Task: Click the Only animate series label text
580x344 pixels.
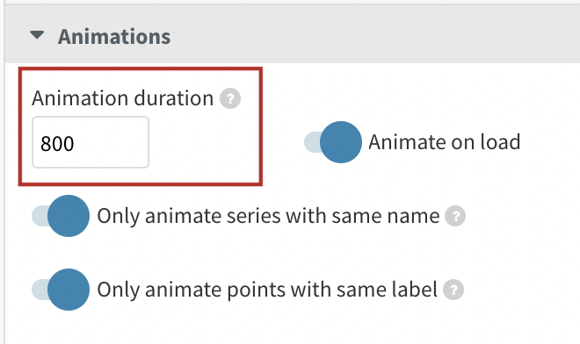Action: (268, 216)
